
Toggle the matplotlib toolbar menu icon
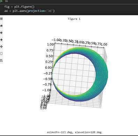1,19
